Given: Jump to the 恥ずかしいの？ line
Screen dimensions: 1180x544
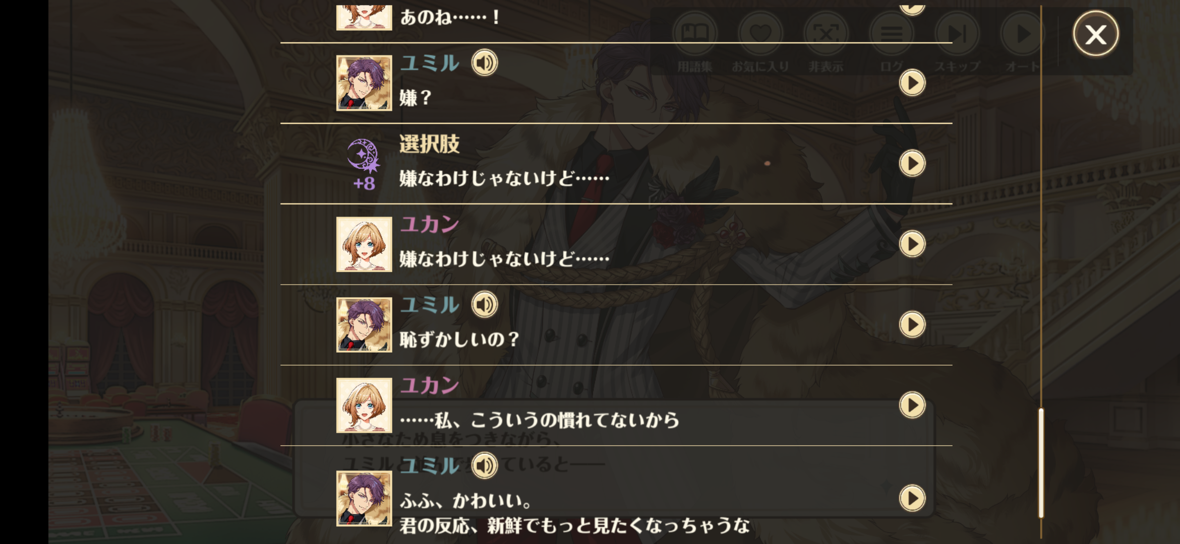Looking at the screenshot, I should coord(912,324).
